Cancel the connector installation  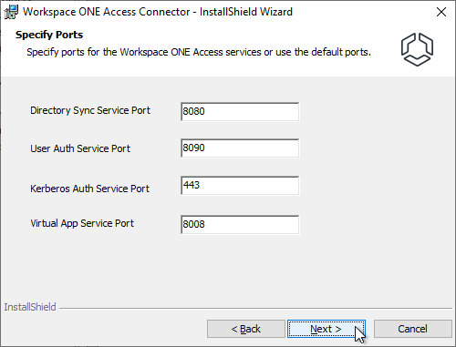point(412,329)
